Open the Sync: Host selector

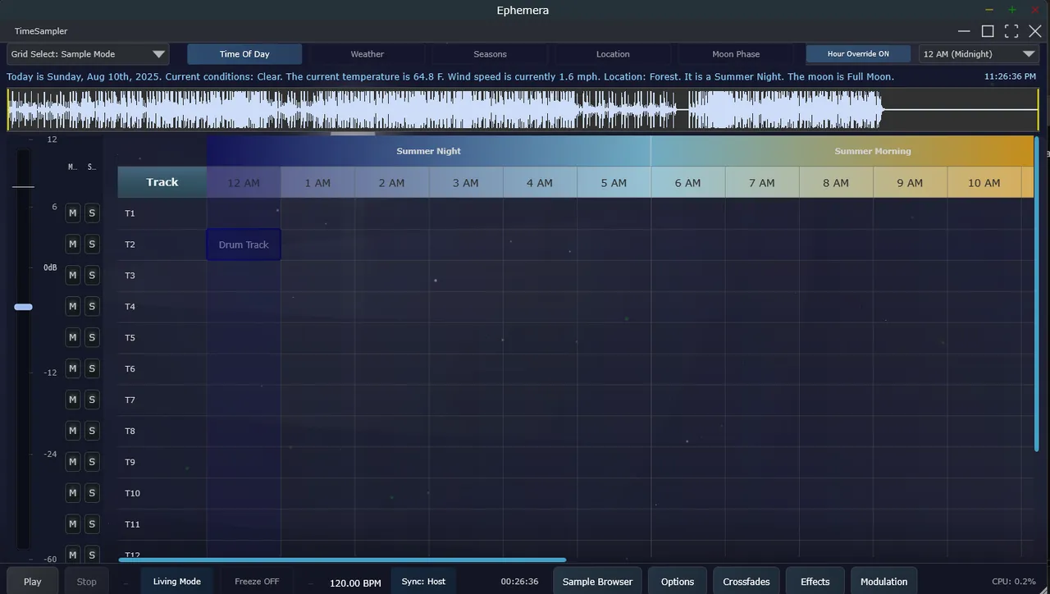click(x=423, y=582)
